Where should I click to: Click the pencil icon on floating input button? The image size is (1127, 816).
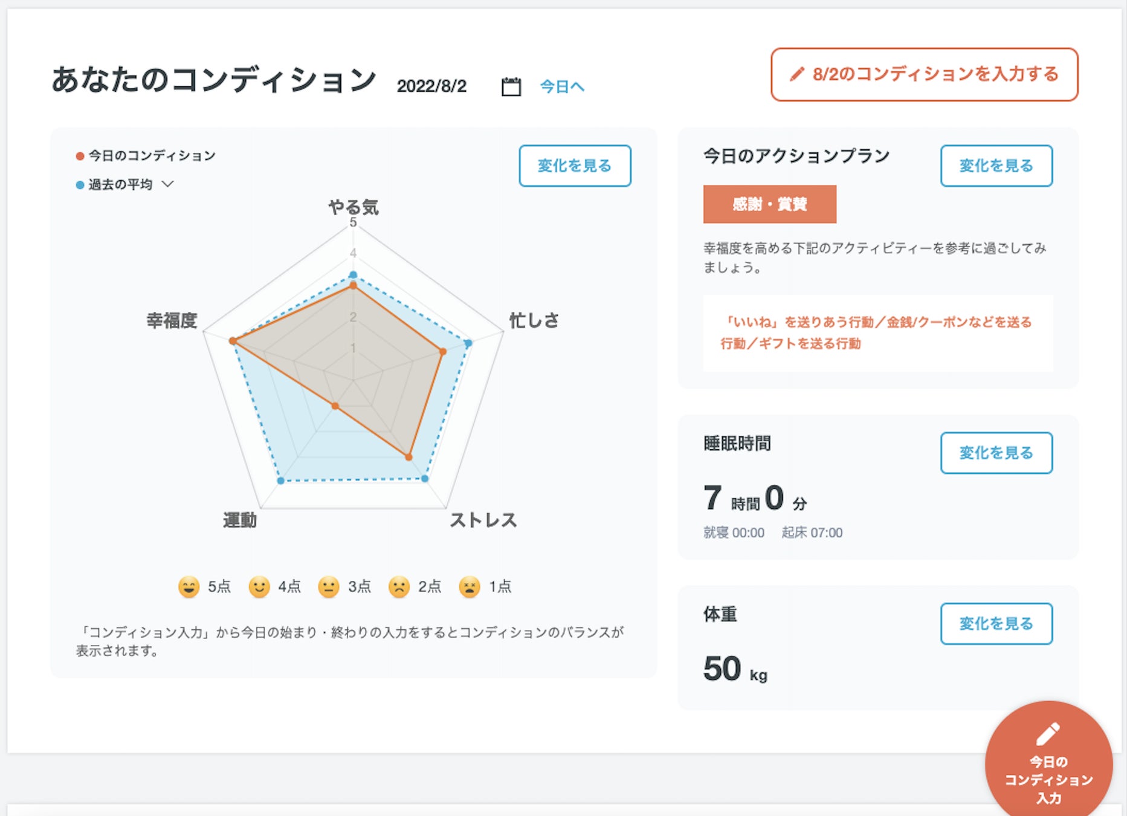pyautogui.click(x=1048, y=734)
